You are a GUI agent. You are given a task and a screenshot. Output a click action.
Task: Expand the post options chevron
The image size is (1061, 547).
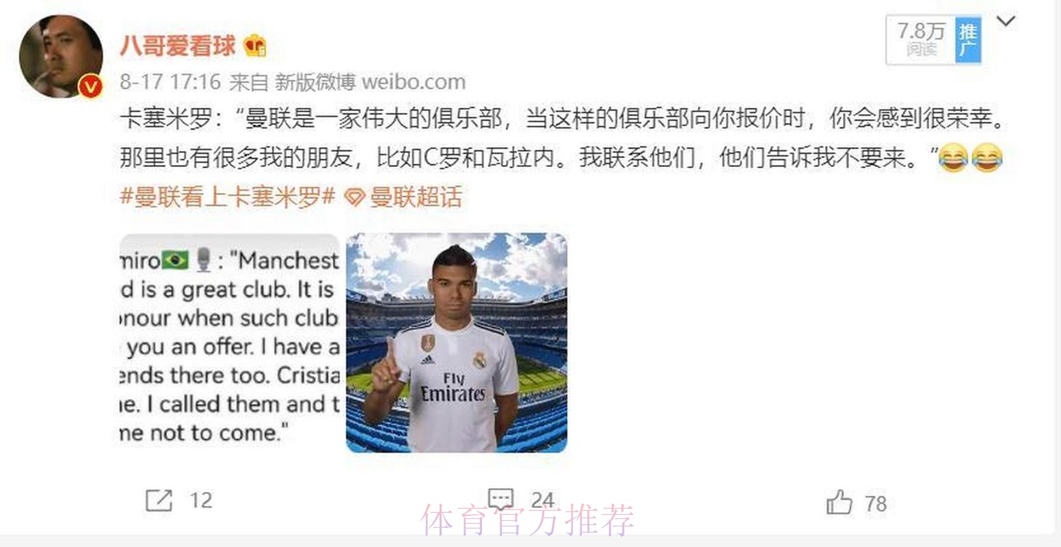tap(1006, 21)
